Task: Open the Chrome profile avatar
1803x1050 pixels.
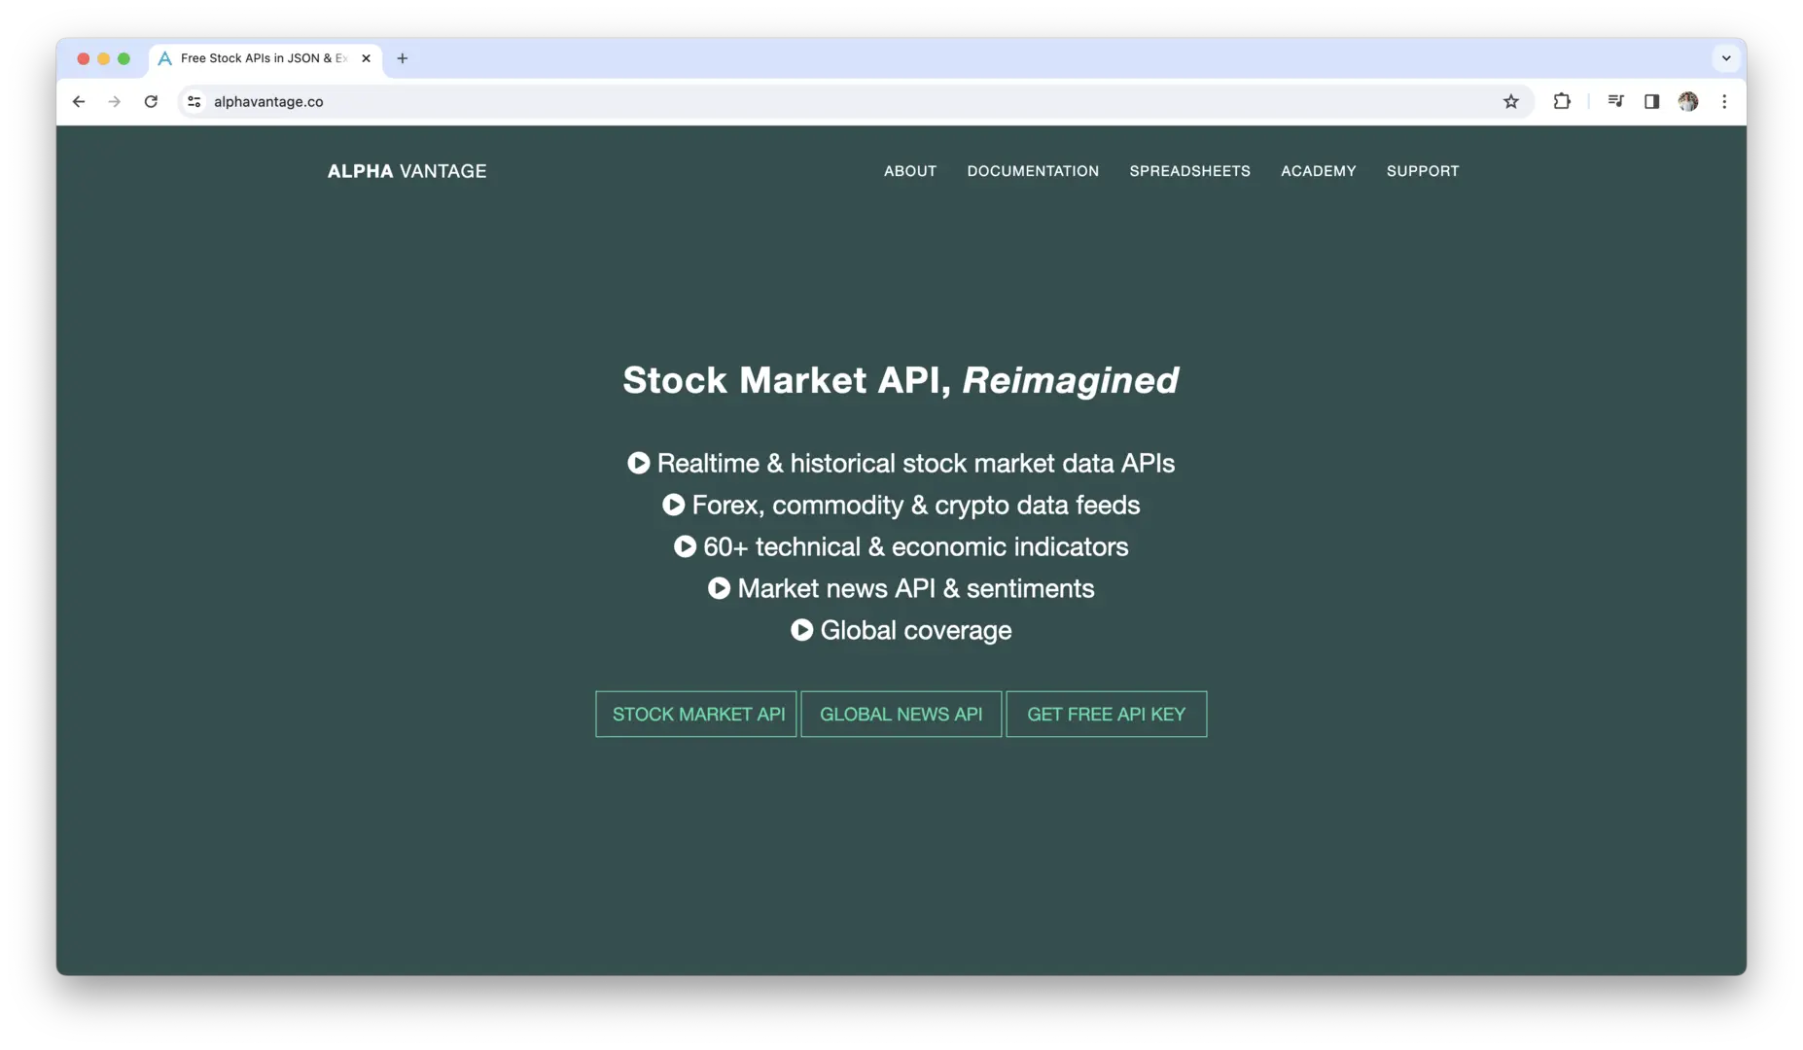Action: pos(1688,101)
